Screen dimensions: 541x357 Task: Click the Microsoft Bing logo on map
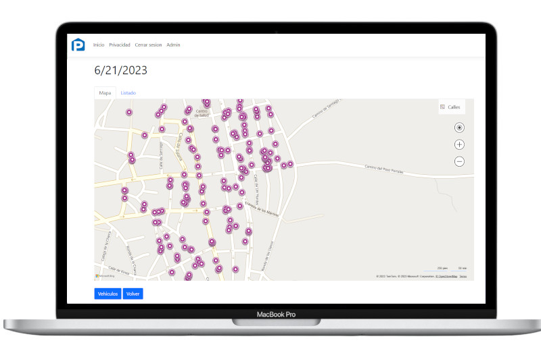coord(105,276)
